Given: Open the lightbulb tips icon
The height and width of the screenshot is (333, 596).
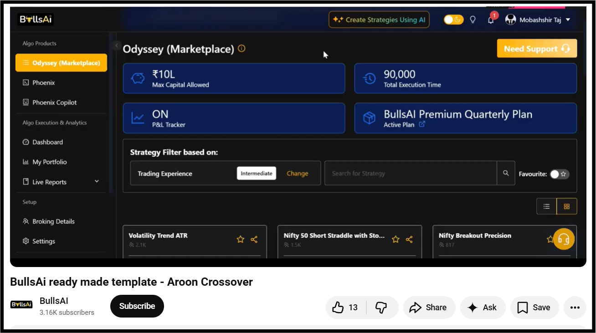Looking at the screenshot, I should [x=473, y=20].
